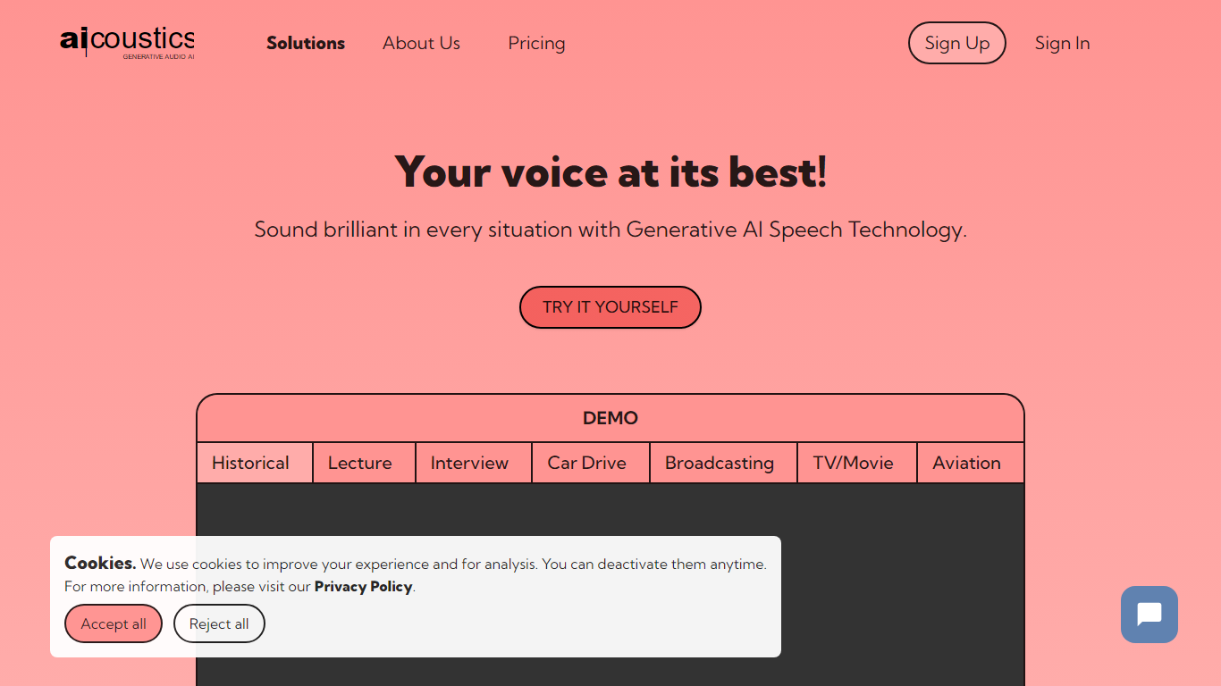The width and height of the screenshot is (1221, 686).
Task: Switch to the Lecture demo tab
Action: pos(359,463)
